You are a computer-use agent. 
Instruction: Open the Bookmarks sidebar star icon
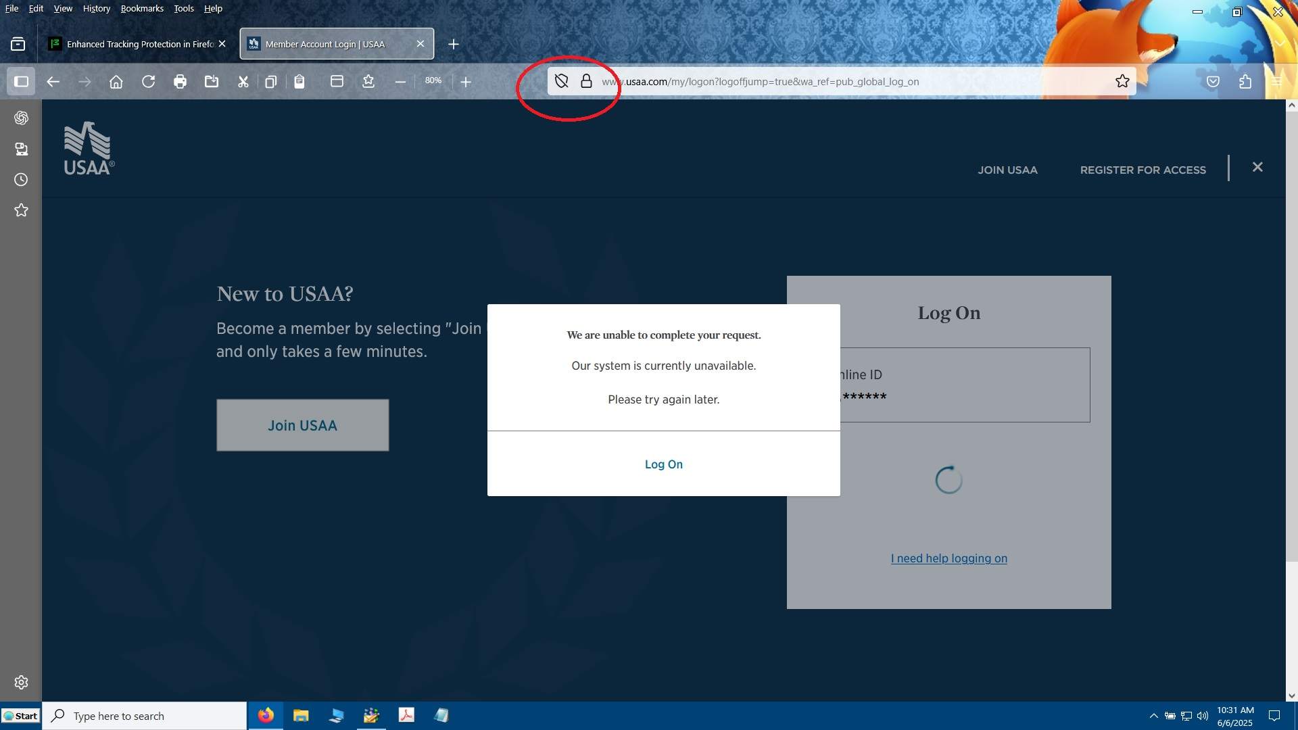tap(21, 210)
